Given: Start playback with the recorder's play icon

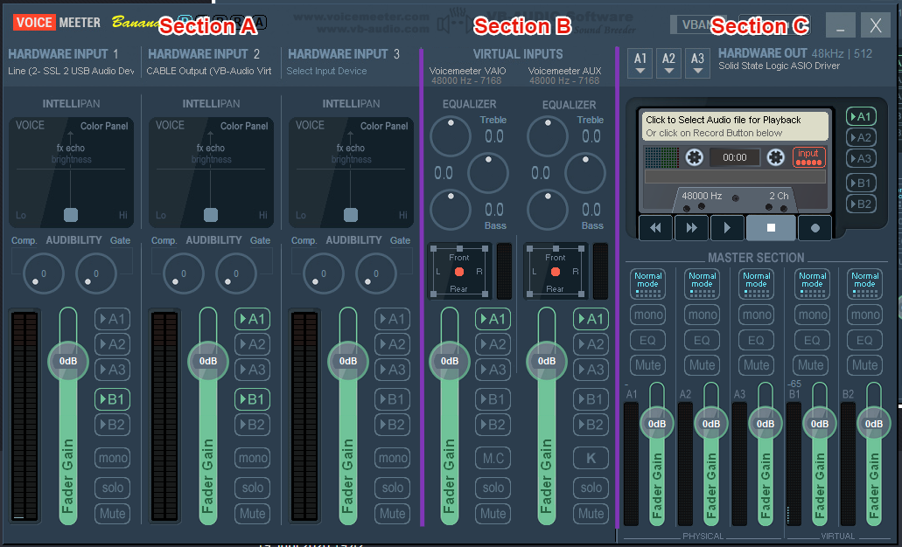Looking at the screenshot, I should click(727, 227).
